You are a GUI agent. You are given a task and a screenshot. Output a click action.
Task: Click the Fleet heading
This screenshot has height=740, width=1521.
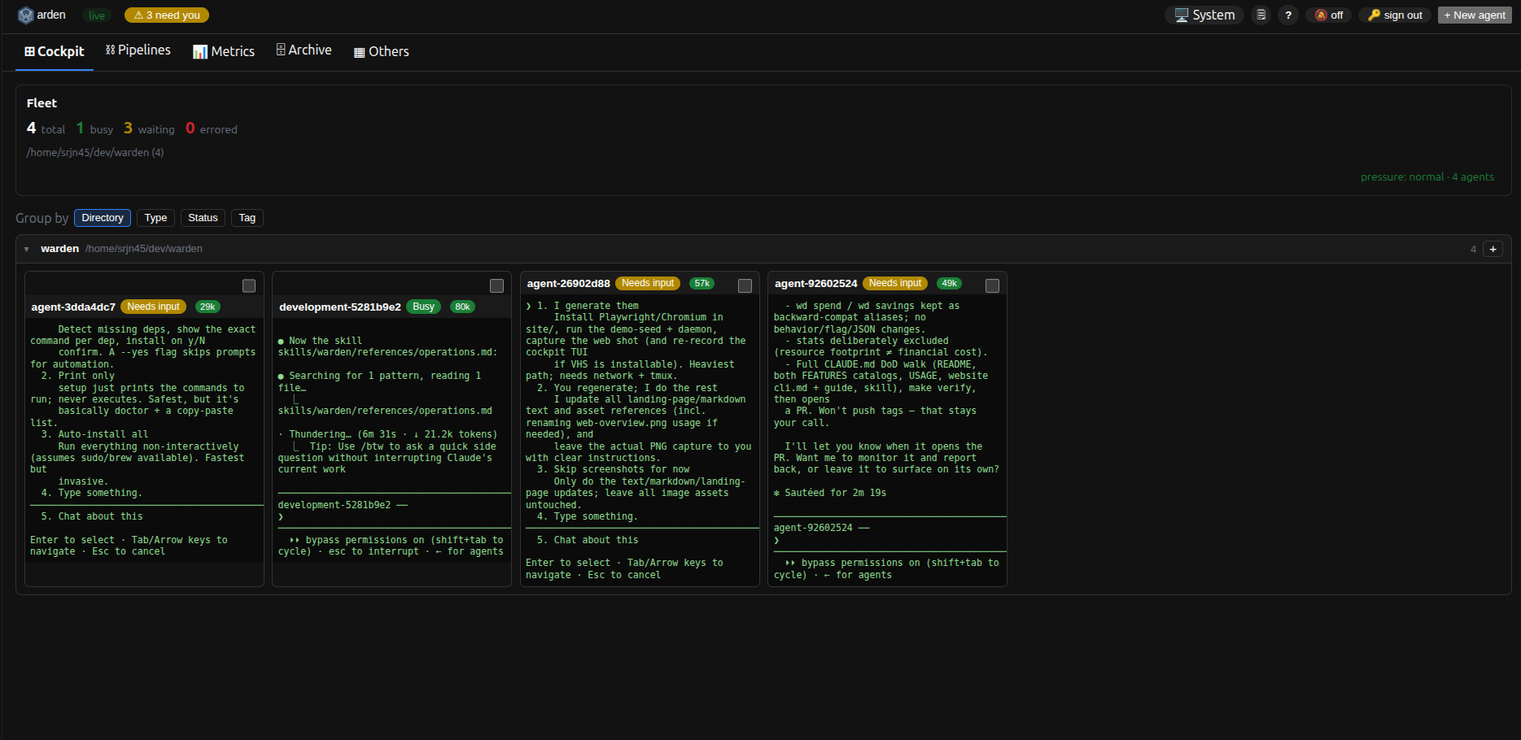pyautogui.click(x=42, y=103)
